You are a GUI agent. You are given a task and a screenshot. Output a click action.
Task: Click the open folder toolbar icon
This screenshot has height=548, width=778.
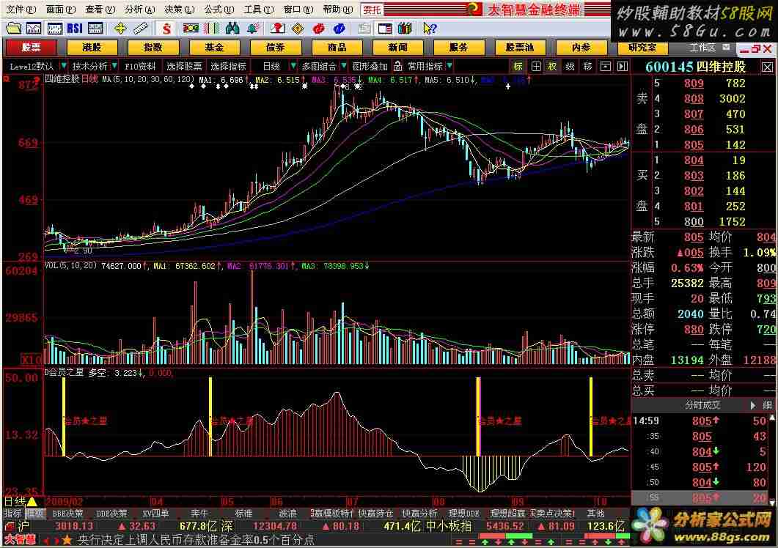13,28
